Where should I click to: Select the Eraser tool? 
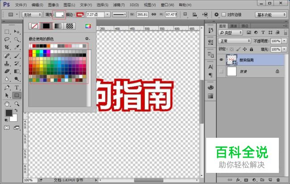tap(7, 71)
